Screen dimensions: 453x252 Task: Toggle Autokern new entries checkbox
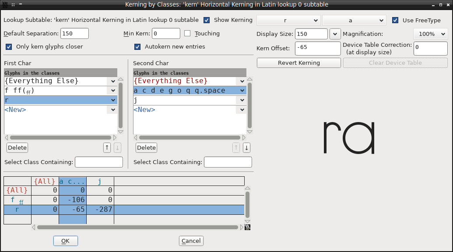pos(137,47)
